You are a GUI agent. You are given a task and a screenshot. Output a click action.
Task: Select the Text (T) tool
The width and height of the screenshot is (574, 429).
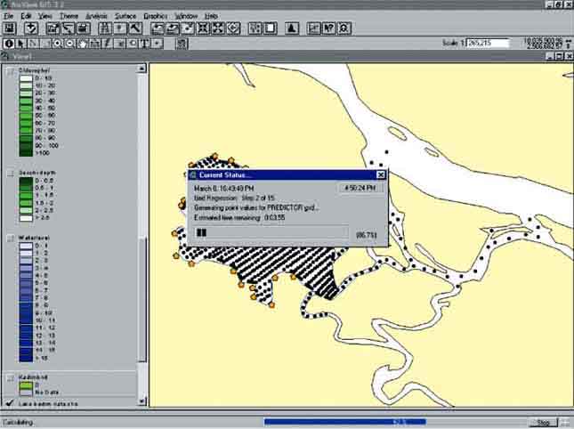coord(144,43)
